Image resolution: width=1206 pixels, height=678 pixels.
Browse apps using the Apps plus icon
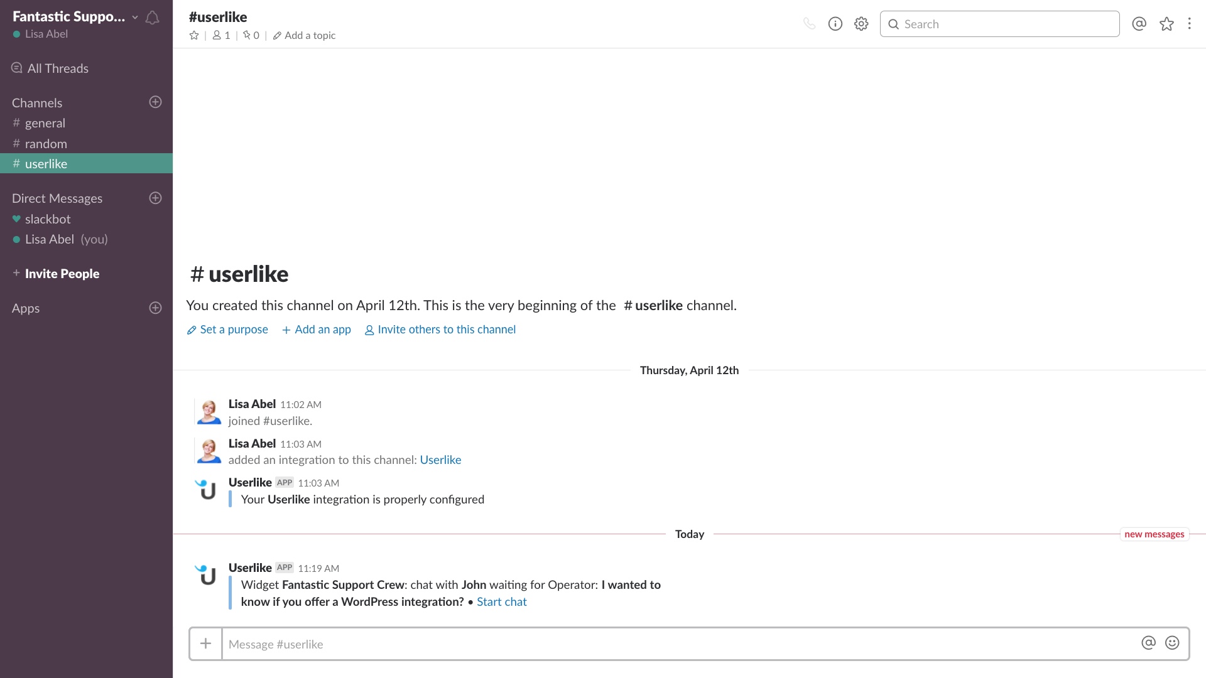pyautogui.click(x=155, y=308)
